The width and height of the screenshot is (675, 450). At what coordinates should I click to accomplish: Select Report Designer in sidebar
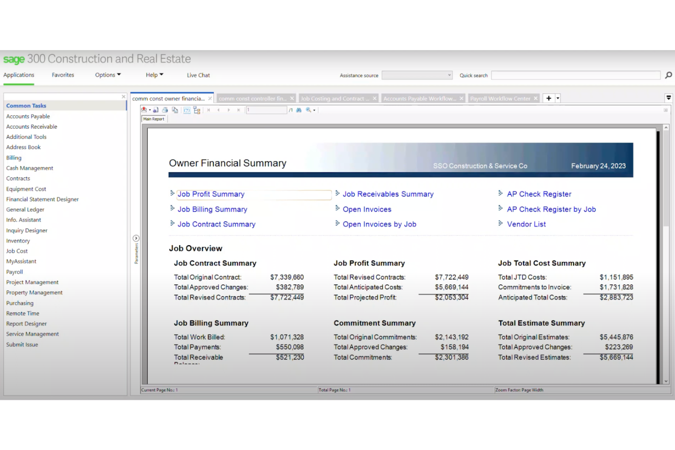(26, 324)
